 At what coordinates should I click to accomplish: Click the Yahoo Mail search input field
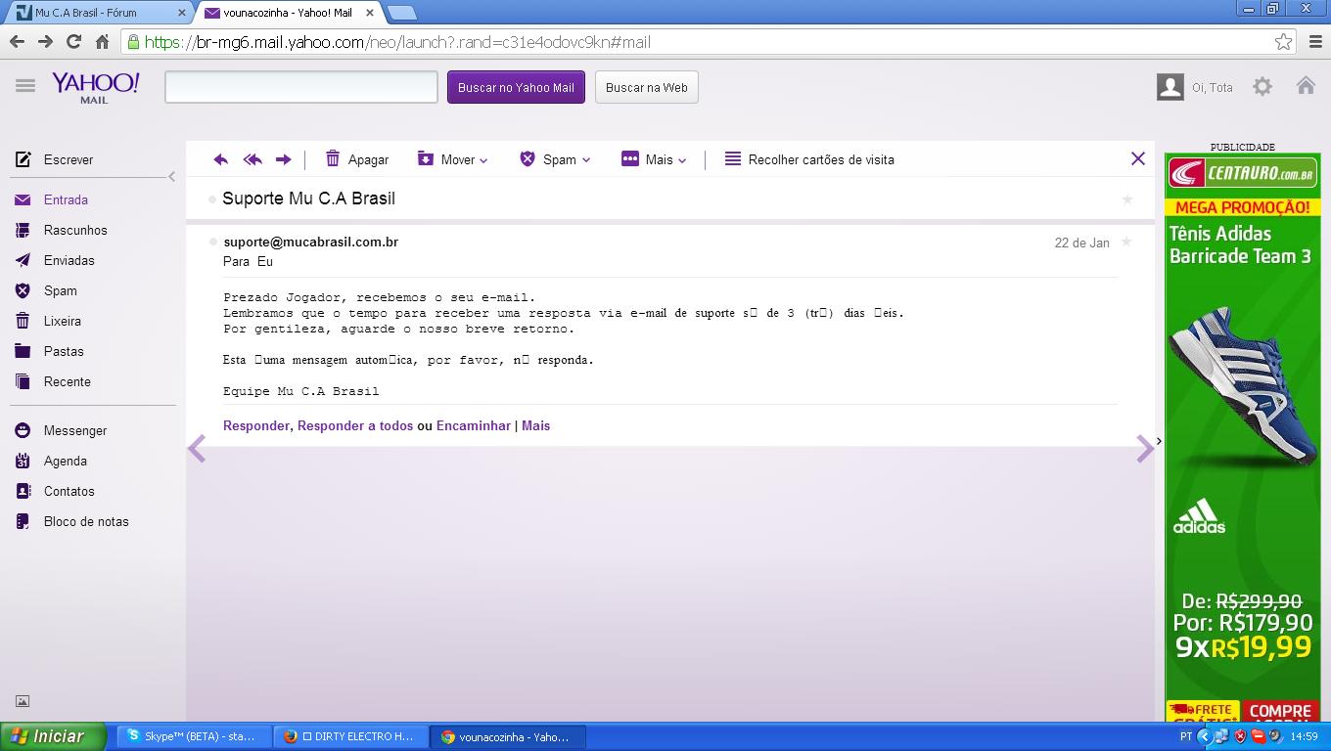pyautogui.click(x=301, y=87)
